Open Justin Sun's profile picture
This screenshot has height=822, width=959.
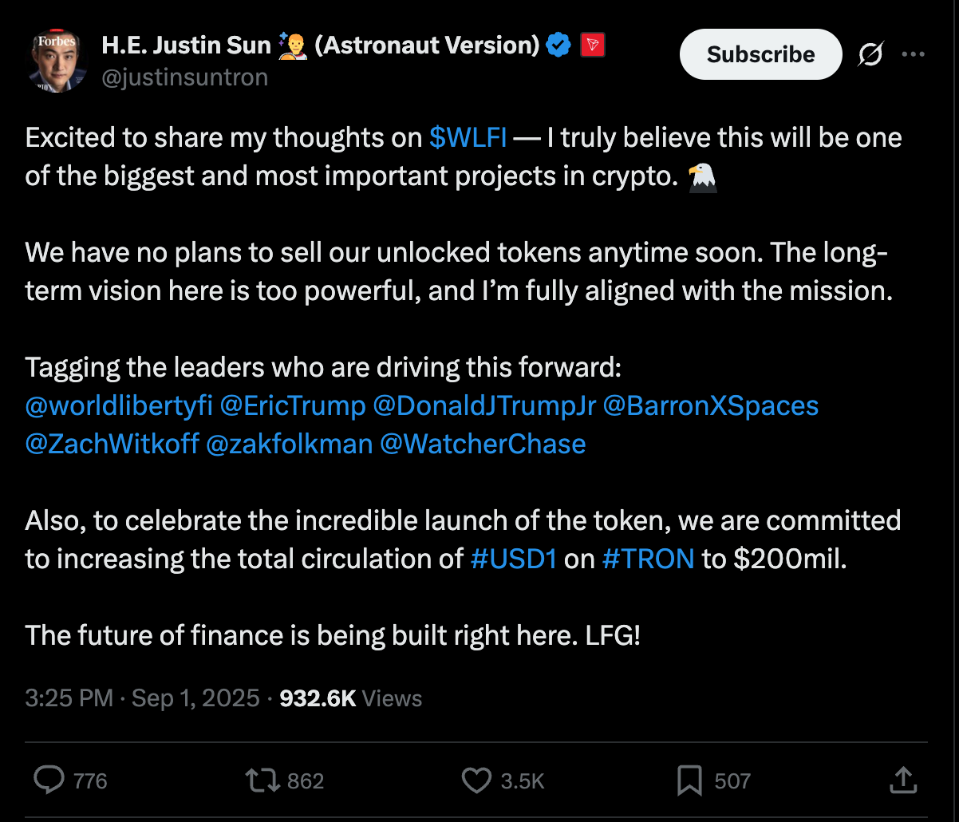pos(58,61)
